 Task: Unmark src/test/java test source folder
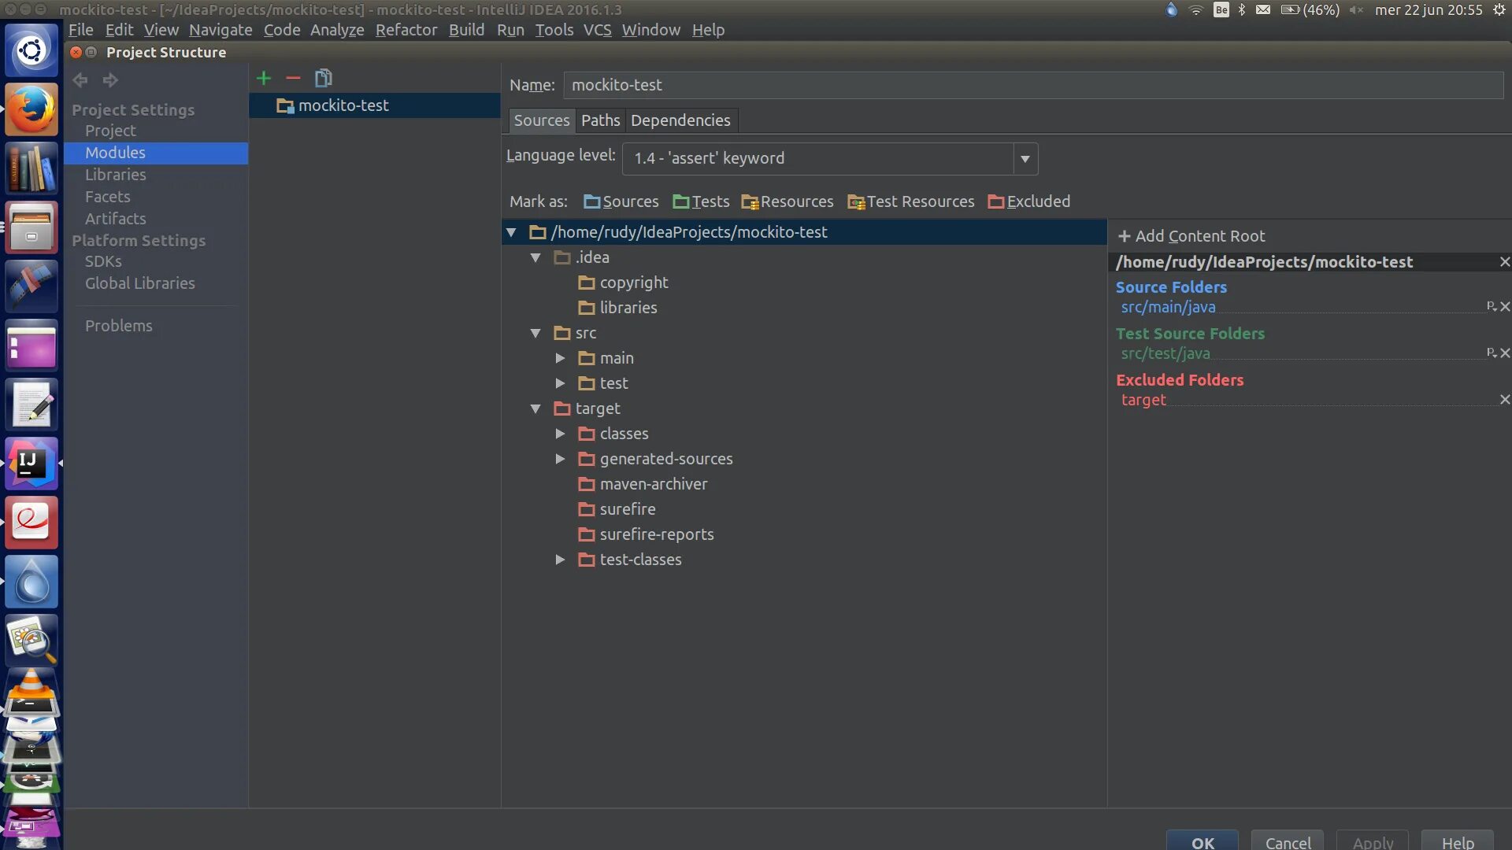pos(1505,353)
